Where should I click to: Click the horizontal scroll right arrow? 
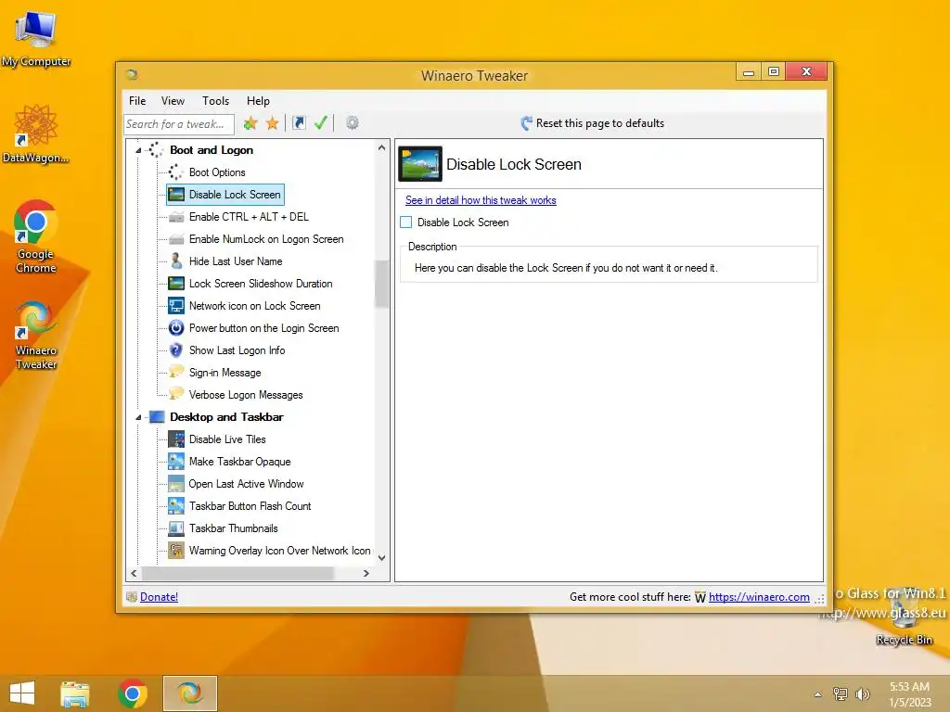coord(366,573)
